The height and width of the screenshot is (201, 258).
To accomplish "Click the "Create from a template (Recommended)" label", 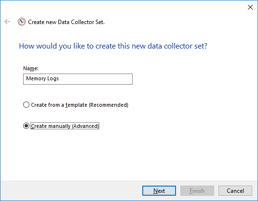I will point(80,105).
